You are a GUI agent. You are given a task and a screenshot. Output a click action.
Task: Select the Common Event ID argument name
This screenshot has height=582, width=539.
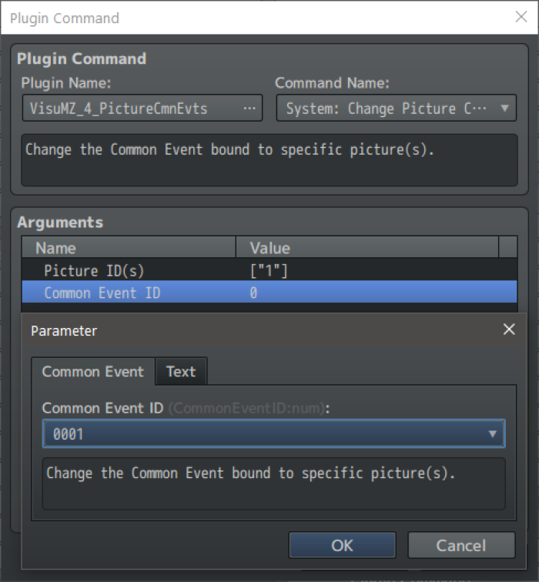tap(102, 293)
